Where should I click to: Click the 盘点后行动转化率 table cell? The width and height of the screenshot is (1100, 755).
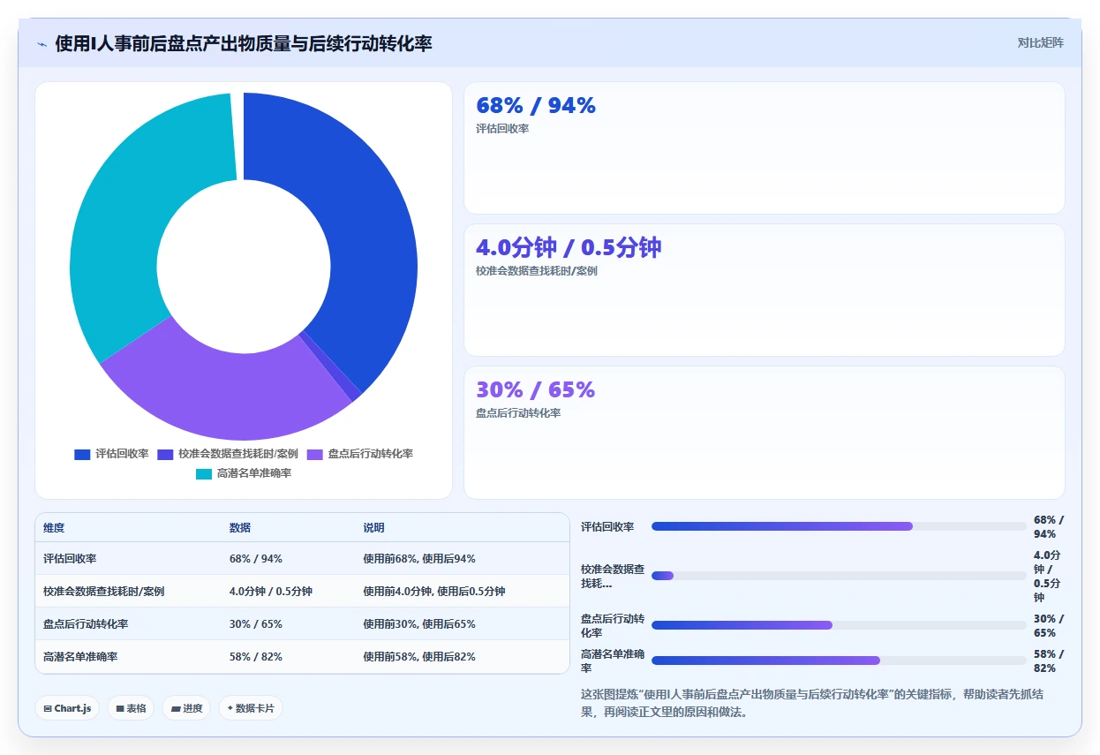point(86,624)
